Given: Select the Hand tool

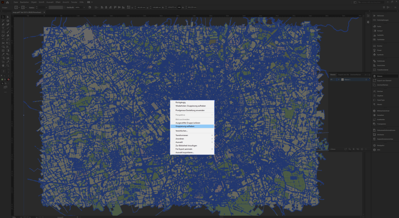Looking at the screenshot, I should point(3,66).
